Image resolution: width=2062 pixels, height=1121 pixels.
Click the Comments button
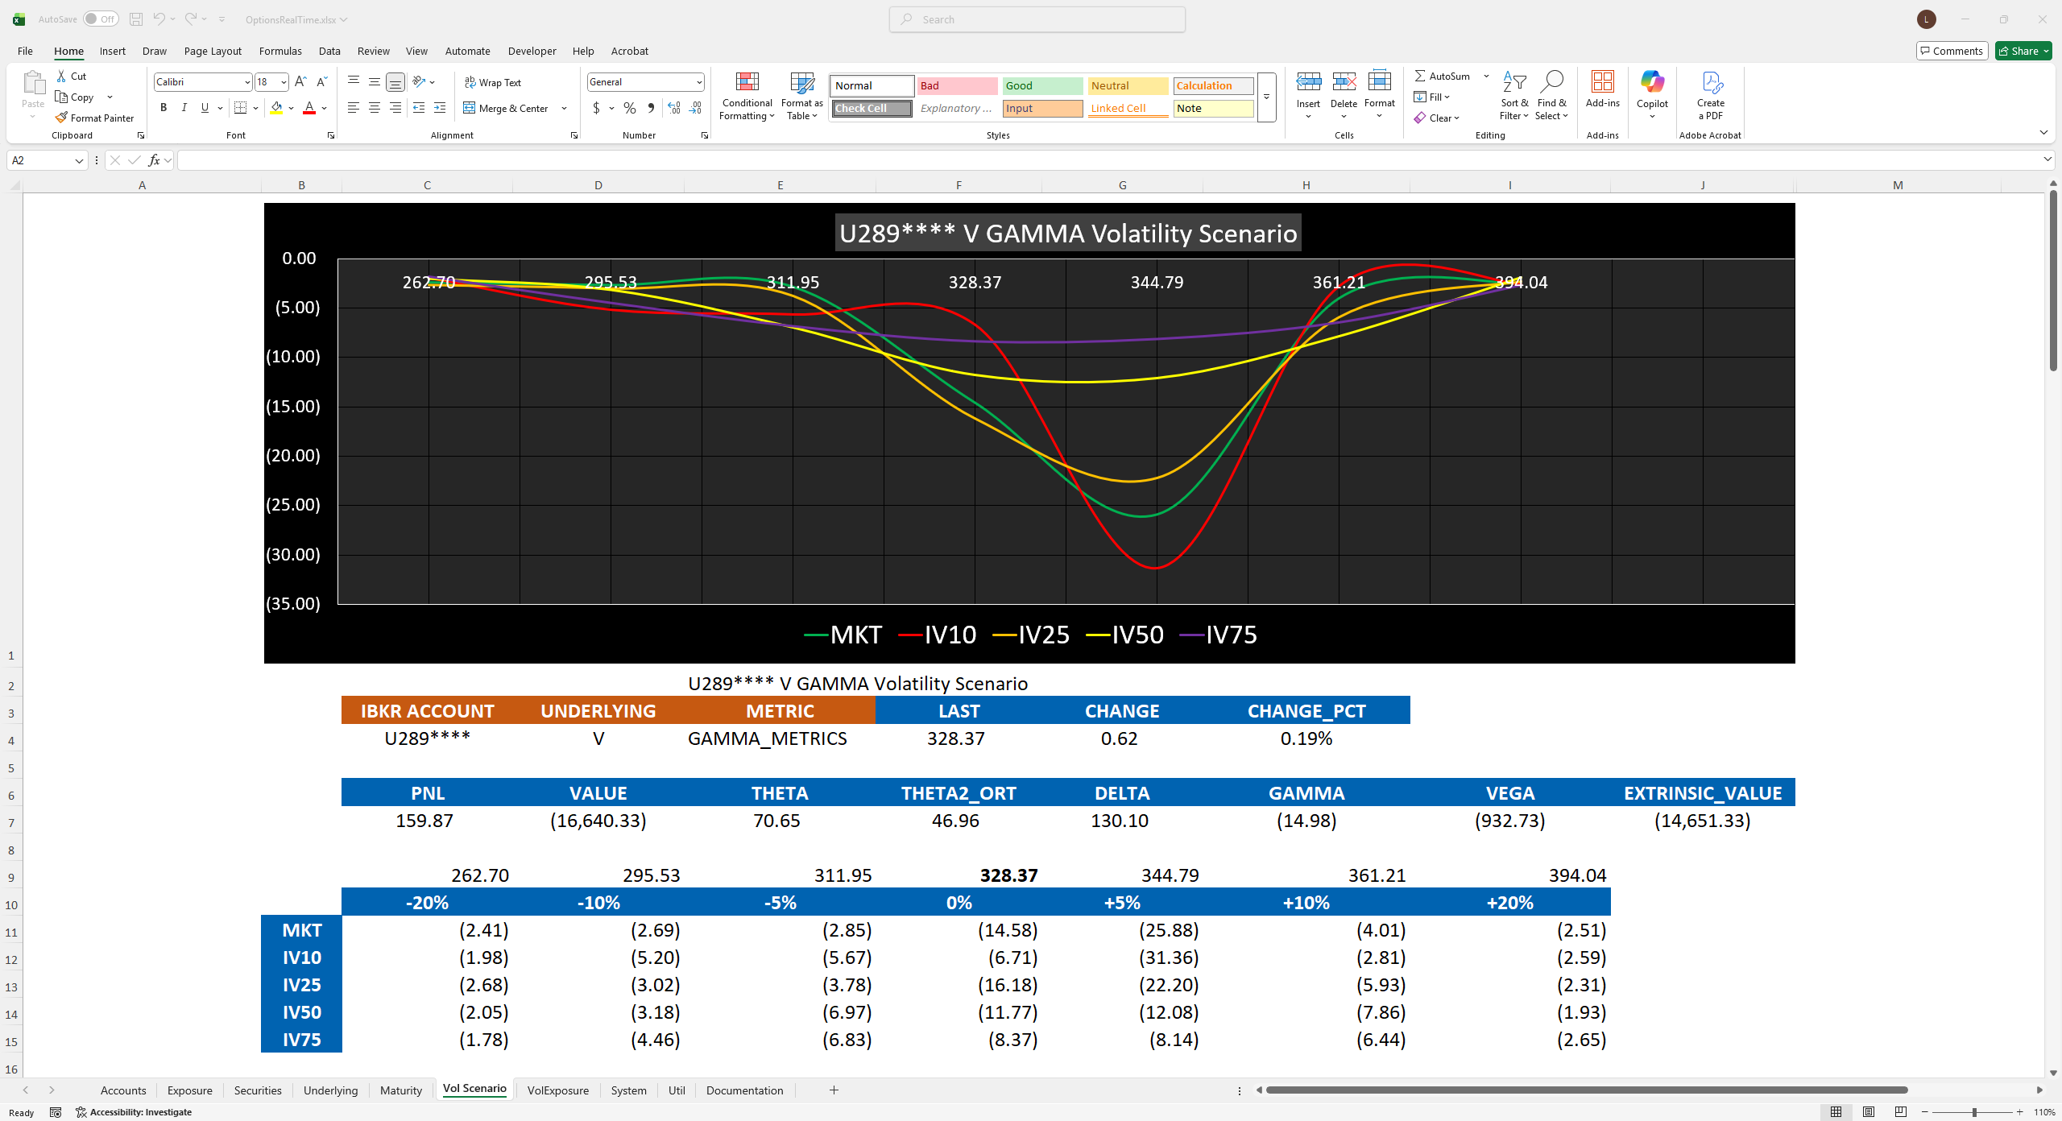tap(1951, 50)
